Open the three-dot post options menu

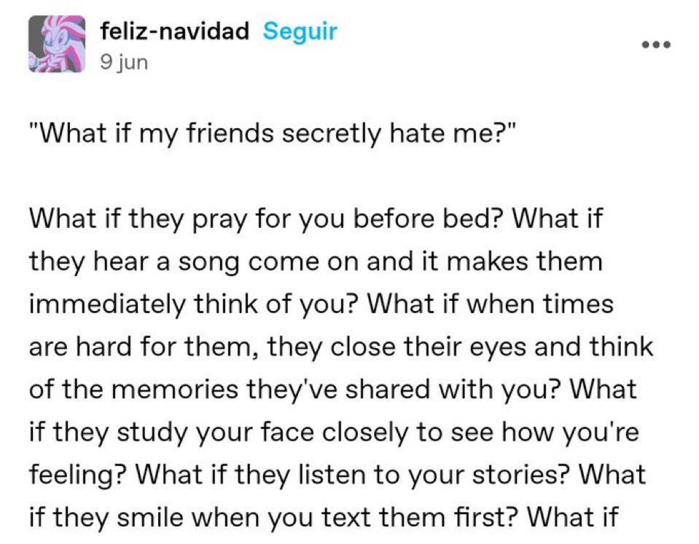655,44
